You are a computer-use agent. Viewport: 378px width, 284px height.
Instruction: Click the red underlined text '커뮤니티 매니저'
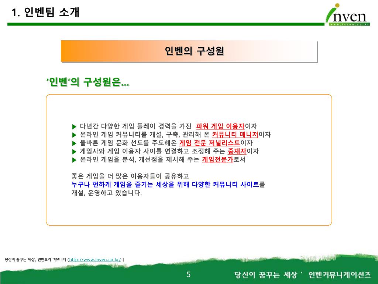click(x=235, y=135)
